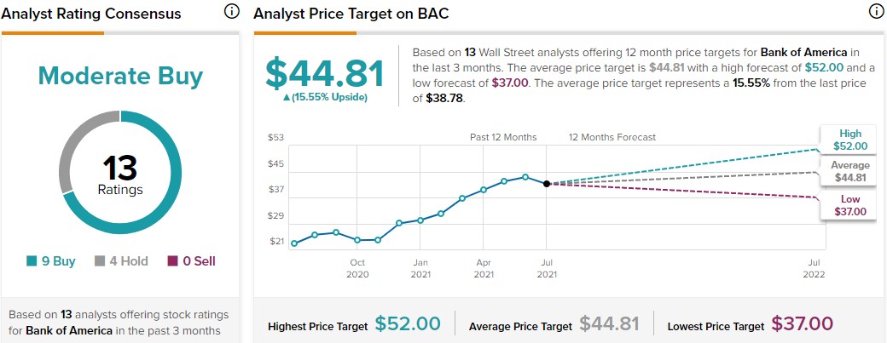Image resolution: width=887 pixels, height=343 pixels.
Task: Click the Moderate Buy consensus heading
Action: (119, 77)
